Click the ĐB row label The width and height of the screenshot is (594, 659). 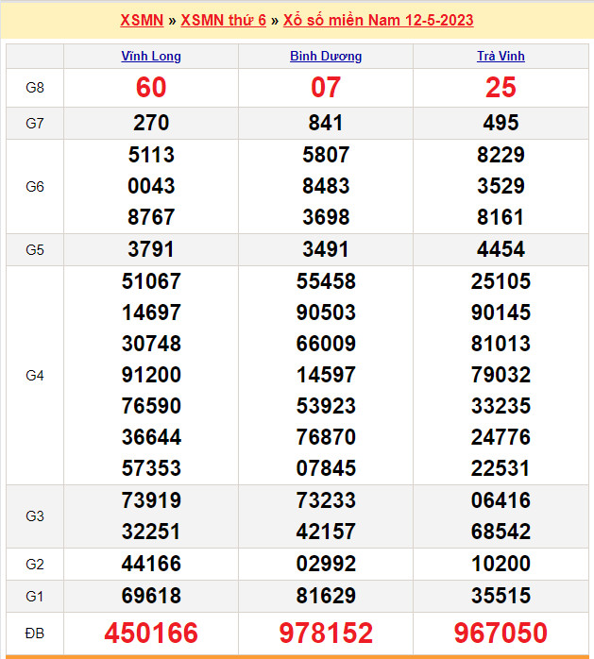tap(35, 633)
